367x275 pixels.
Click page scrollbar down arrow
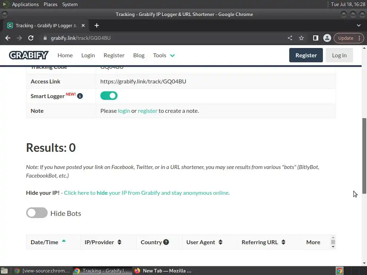click(x=364, y=263)
